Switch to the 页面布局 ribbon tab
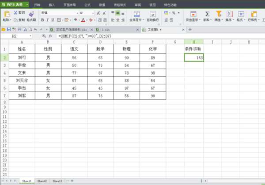 tap(70, 5)
